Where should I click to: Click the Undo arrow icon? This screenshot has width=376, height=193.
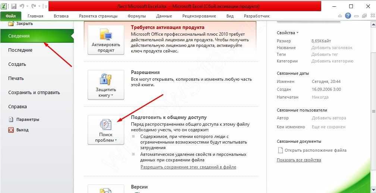click(22, 6)
